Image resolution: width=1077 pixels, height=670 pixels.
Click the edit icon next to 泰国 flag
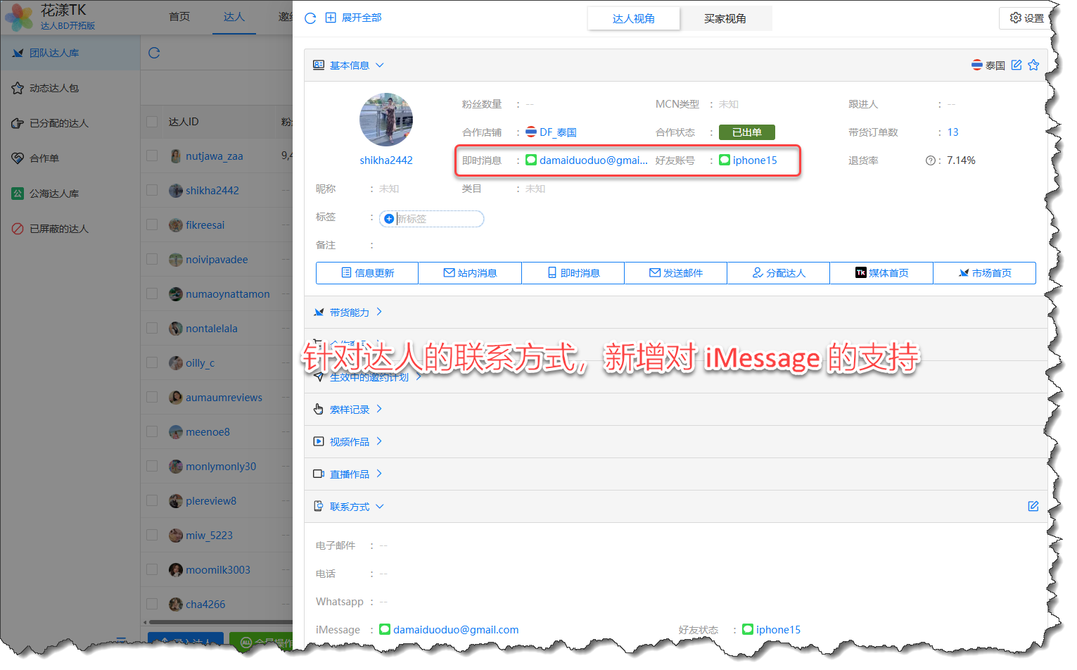(1017, 65)
